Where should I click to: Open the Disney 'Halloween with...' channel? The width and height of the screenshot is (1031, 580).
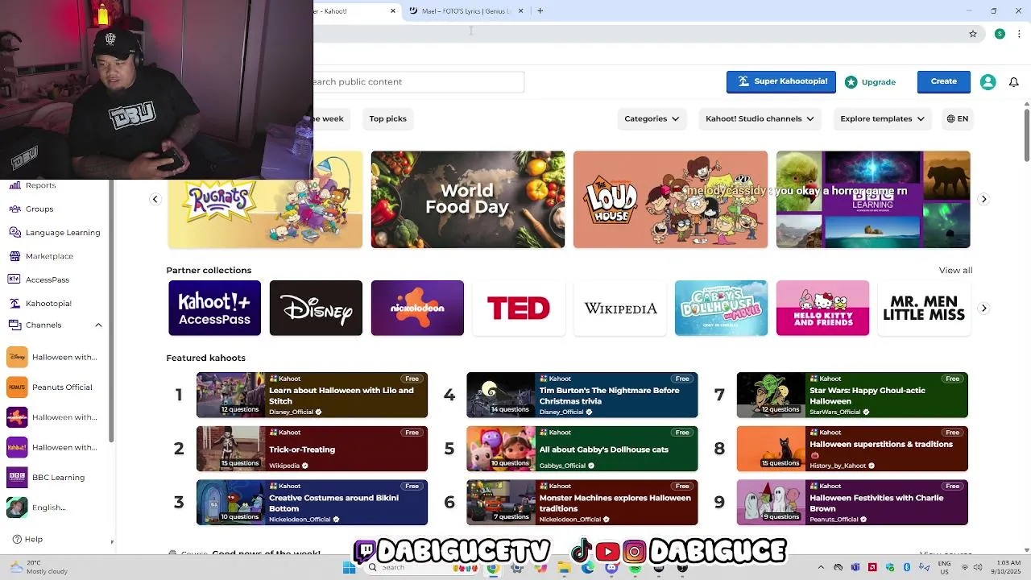click(53, 357)
